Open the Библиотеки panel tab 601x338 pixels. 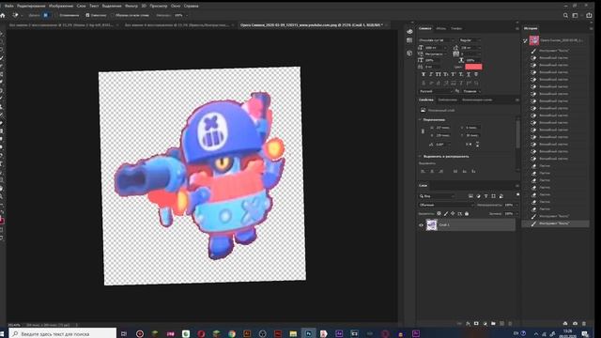pyautogui.click(x=447, y=100)
